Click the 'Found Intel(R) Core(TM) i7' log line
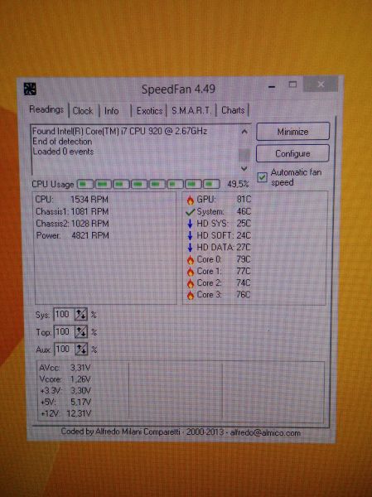This screenshot has width=372, height=497. coord(119,131)
